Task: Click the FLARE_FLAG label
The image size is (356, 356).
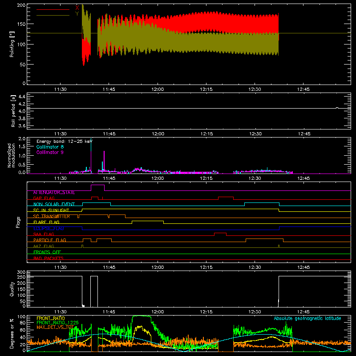Action: [x=46, y=222]
